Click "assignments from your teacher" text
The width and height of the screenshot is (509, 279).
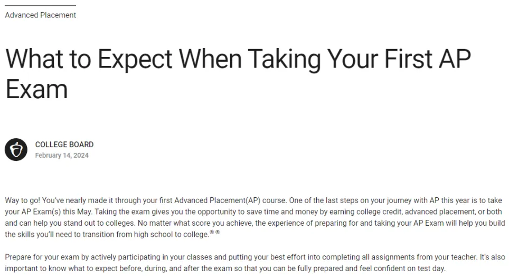point(424,257)
